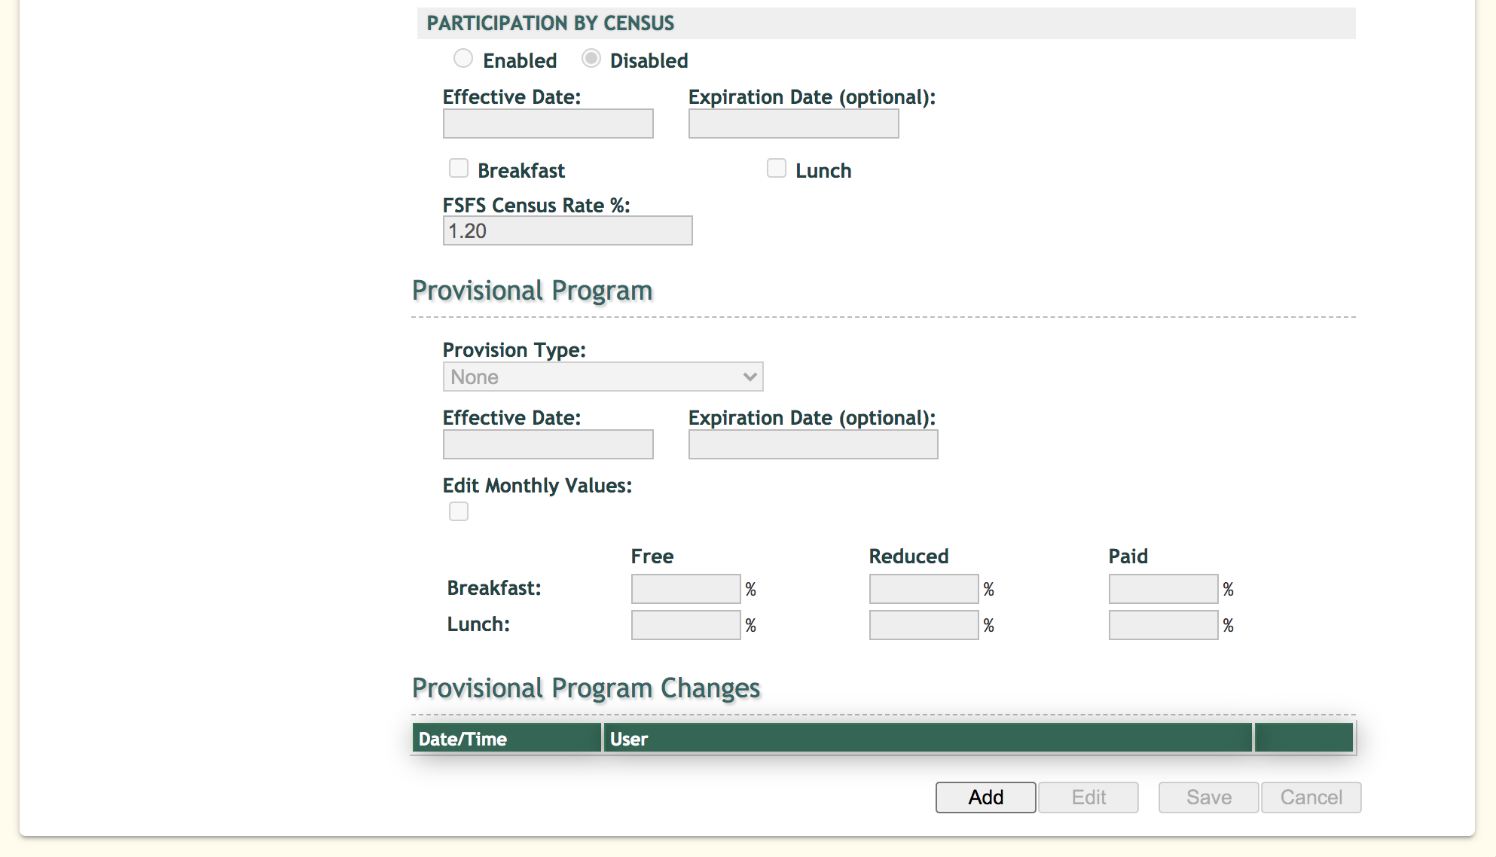The width and height of the screenshot is (1496, 857).
Task: Click the census Effective Date field
Action: tap(548, 124)
